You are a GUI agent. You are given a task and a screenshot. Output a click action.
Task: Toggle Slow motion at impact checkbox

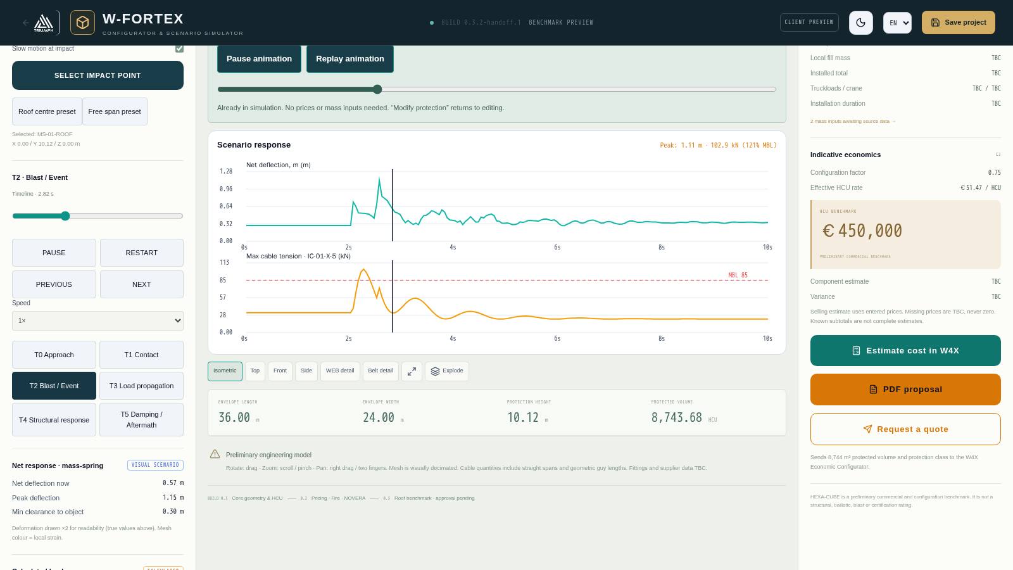coord(179,48)
